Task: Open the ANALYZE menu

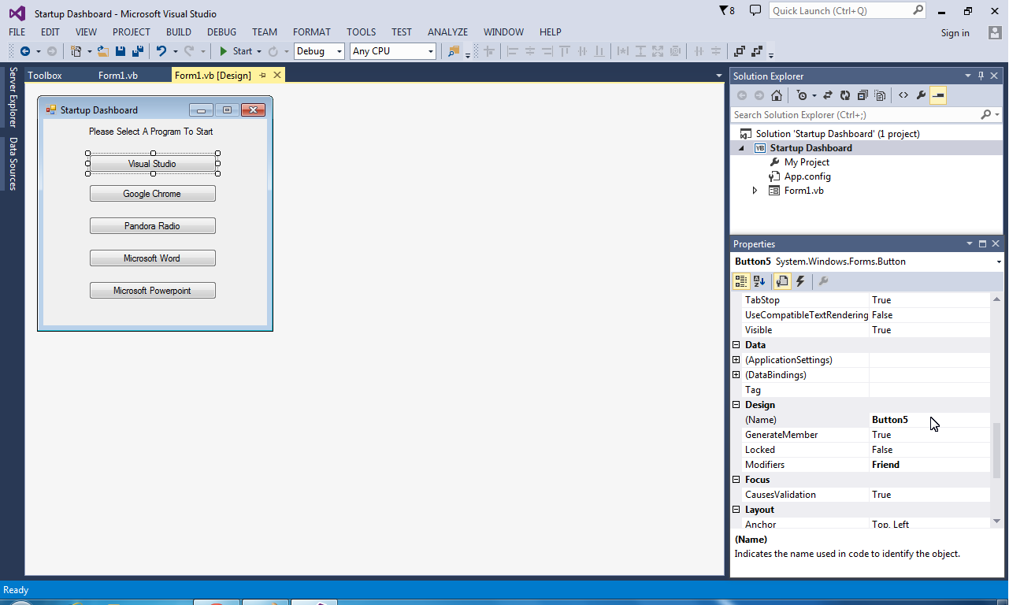Action: (x=447, y=32)
